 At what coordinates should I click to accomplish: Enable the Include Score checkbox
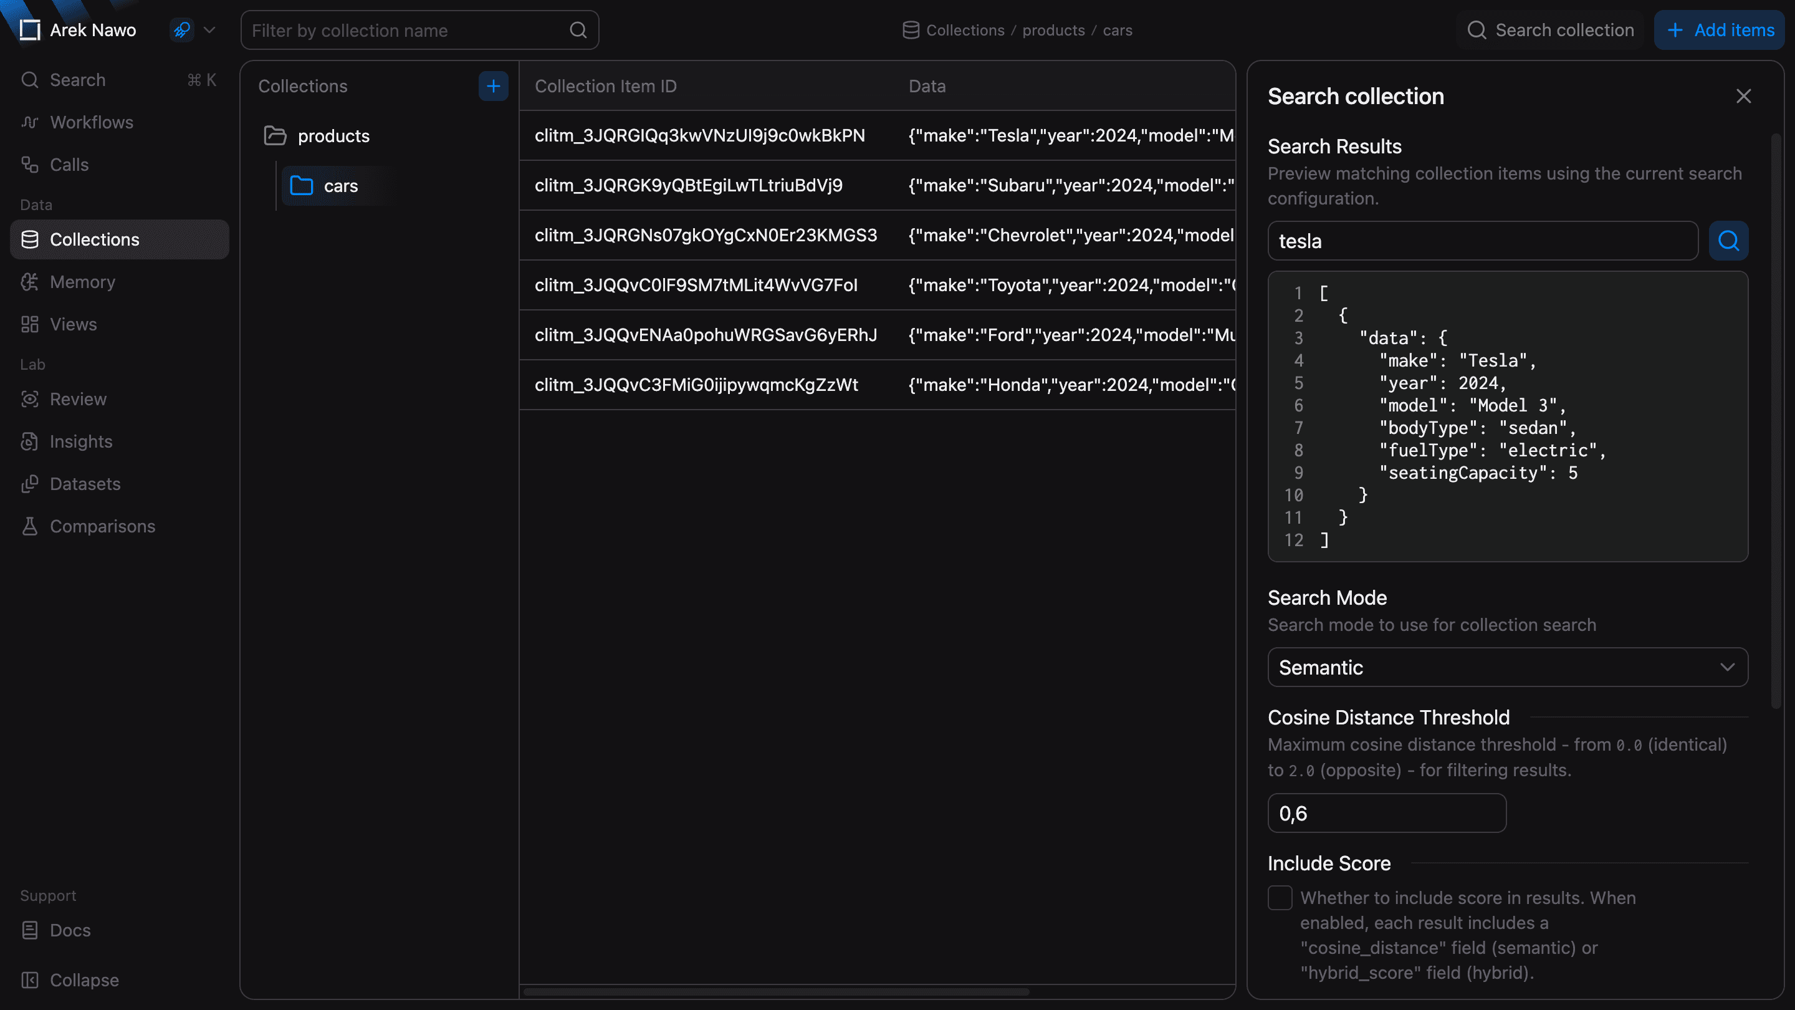pyautogui.click(x=1280, y=898)
